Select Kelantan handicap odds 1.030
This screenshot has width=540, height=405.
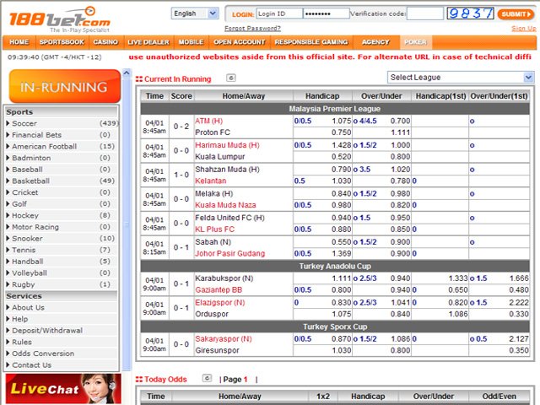[x=341, y=181]
